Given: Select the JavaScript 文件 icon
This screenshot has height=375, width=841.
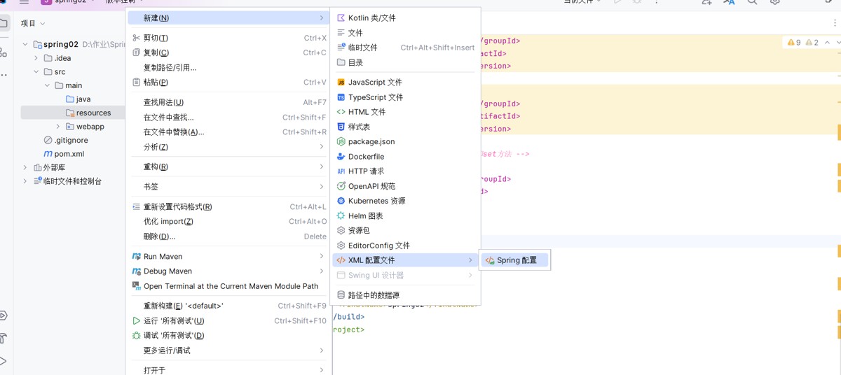Looking at the screenshot, I should (341, 83).
